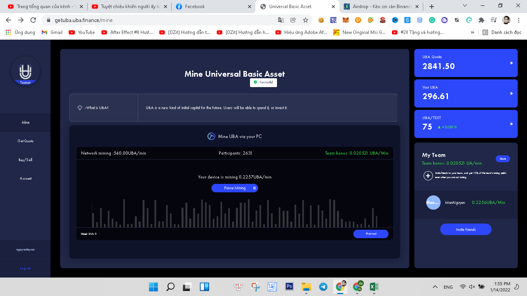Screen dimensions: 527x296
Task: Click the Team bonus text in mining panel
Action: coord(356,153)
